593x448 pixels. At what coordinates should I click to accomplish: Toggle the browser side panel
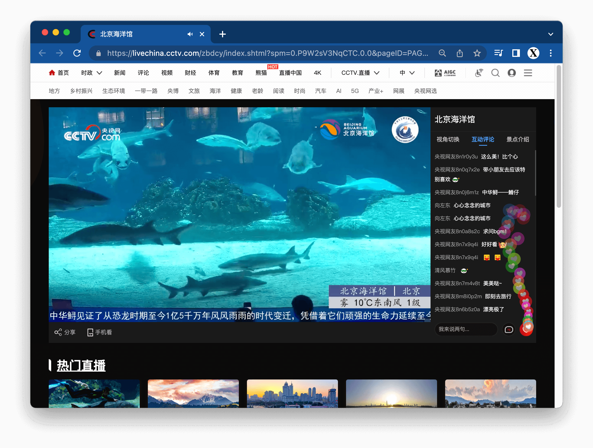point(516,53)
